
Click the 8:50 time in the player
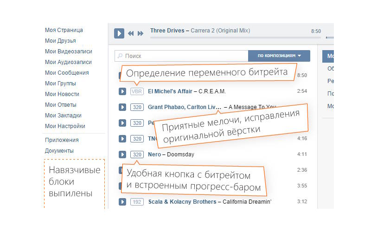click(x=316, y=31)
